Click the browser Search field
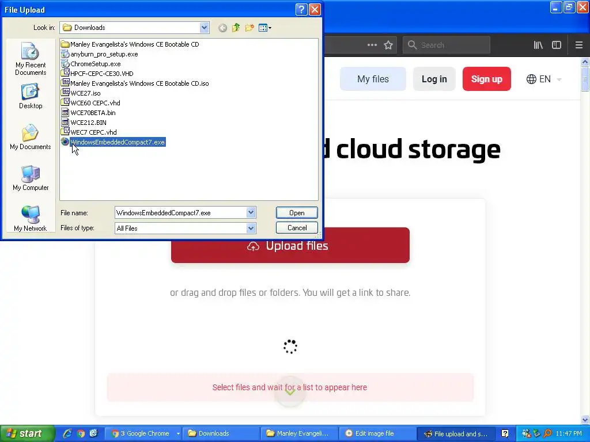590x442 pixels. (447, 45)
